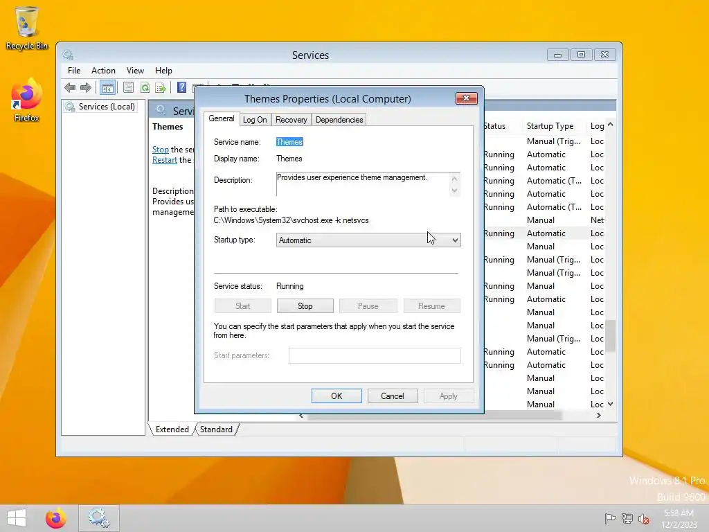Click the 'Net' cell in Log On column

597,220
